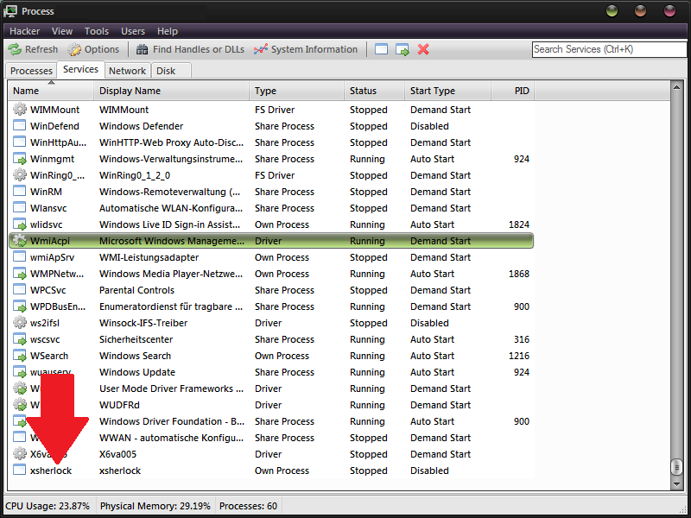Click the scrollbar up arrow
This screenshot has height=518, width=691.
pyautogui.click(x=676, y=87)
